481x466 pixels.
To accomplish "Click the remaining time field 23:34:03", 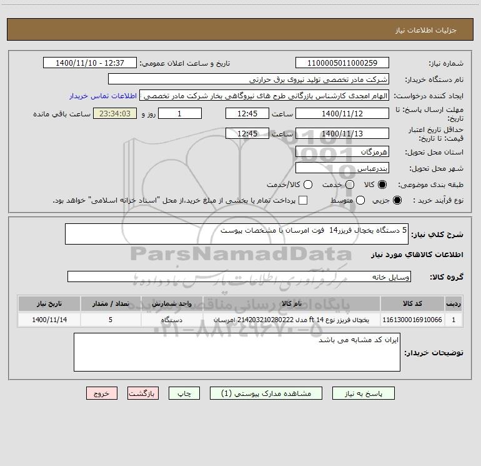I will click(115, 113).
